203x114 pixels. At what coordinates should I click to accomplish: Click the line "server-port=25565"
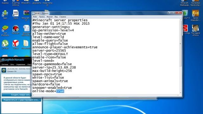point(49,51)
